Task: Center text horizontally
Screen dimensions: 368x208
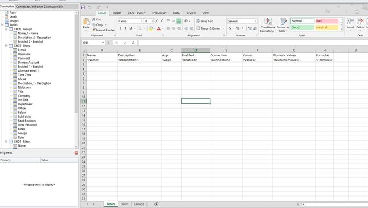Action: tap(174, 28)
